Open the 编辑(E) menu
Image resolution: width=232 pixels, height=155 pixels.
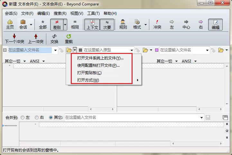[x=43, y=13]
